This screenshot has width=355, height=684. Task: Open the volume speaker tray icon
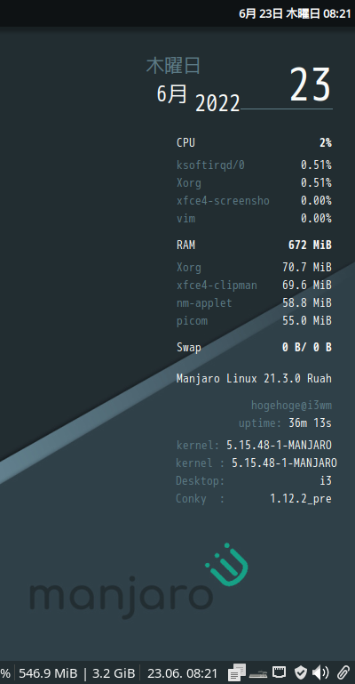320,672
